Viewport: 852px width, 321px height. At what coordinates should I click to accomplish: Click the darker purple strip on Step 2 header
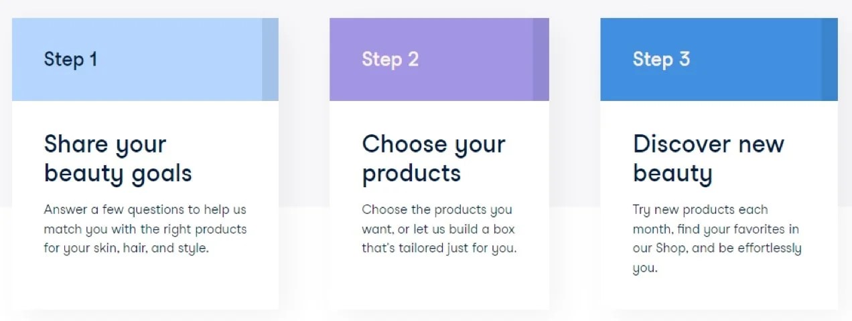(x=541, y=60)
